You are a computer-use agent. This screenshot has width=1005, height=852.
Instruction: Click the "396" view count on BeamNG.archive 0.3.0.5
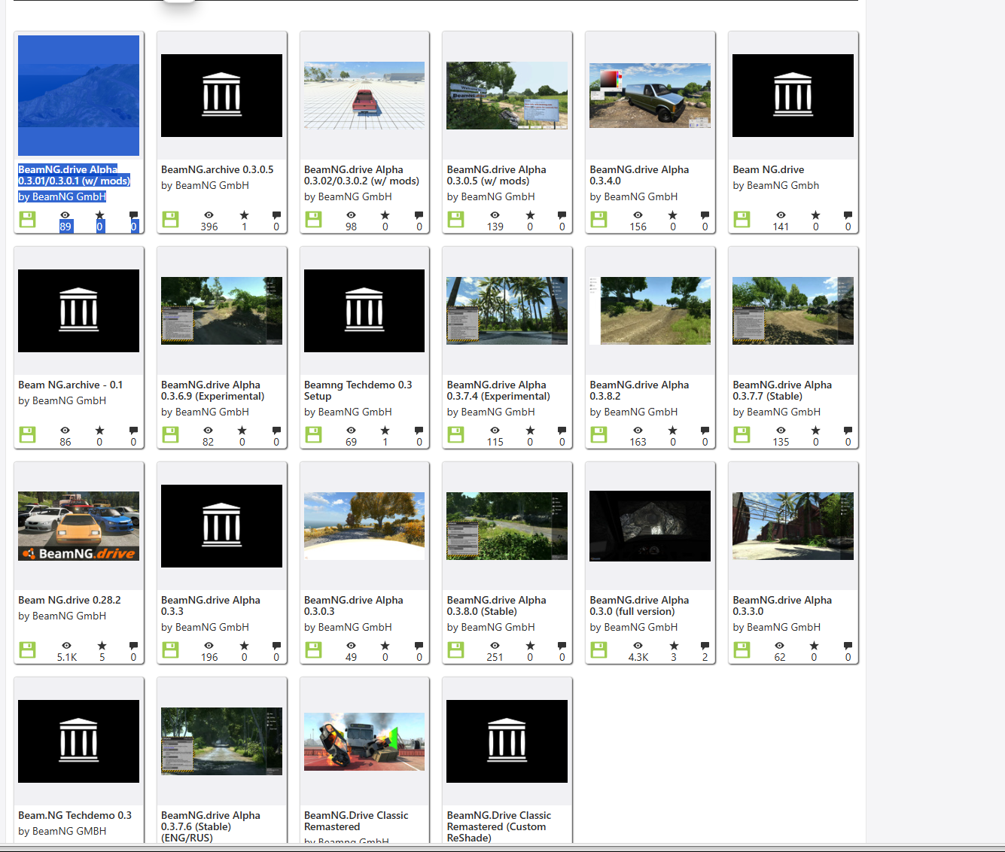[x=209, y=227]
